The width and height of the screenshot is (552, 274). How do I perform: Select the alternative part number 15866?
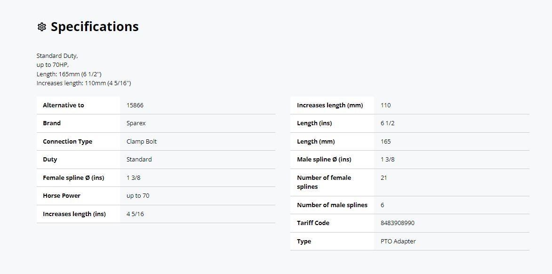click(135, 105)
